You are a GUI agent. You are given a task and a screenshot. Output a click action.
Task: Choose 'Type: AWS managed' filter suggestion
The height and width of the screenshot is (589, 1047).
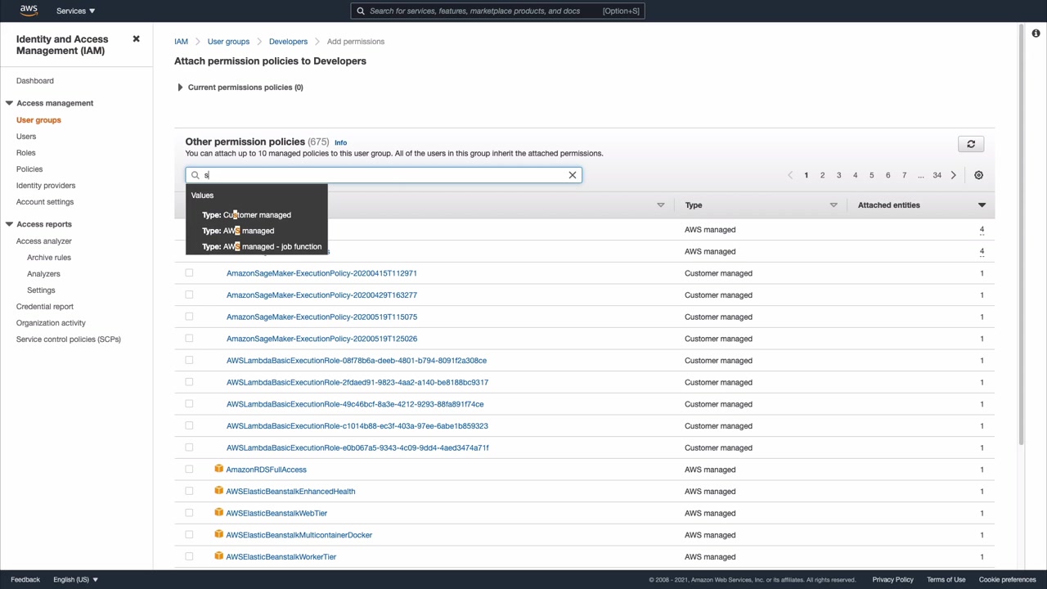238,231
